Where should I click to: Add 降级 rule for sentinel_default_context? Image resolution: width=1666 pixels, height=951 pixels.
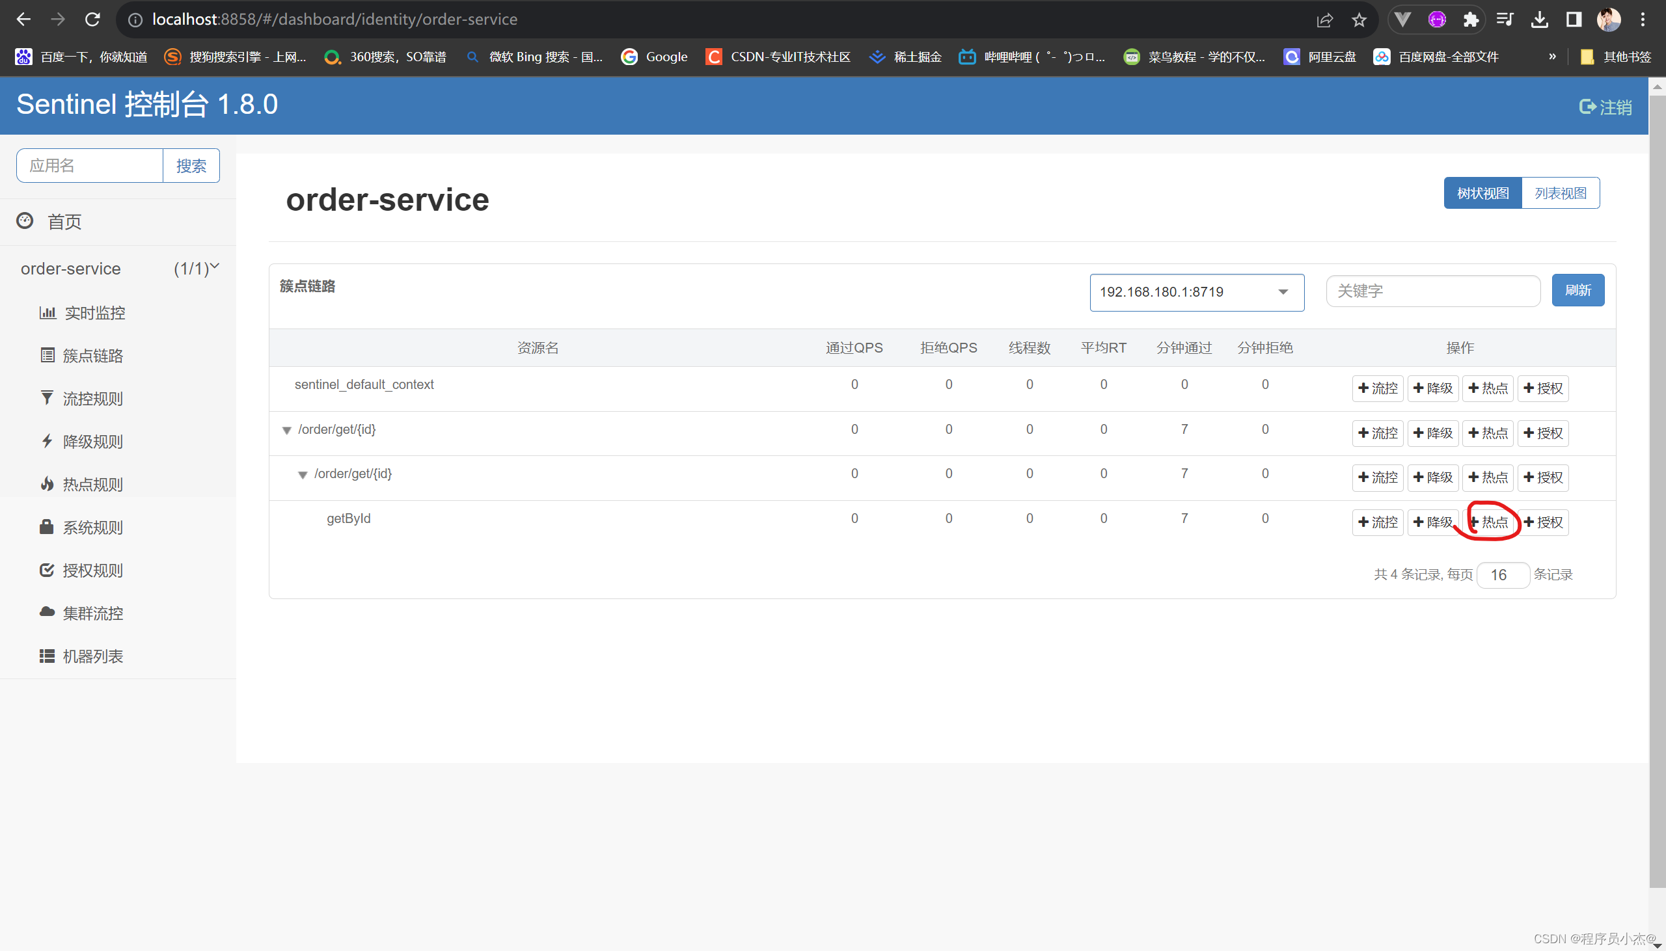point(1433,388)
